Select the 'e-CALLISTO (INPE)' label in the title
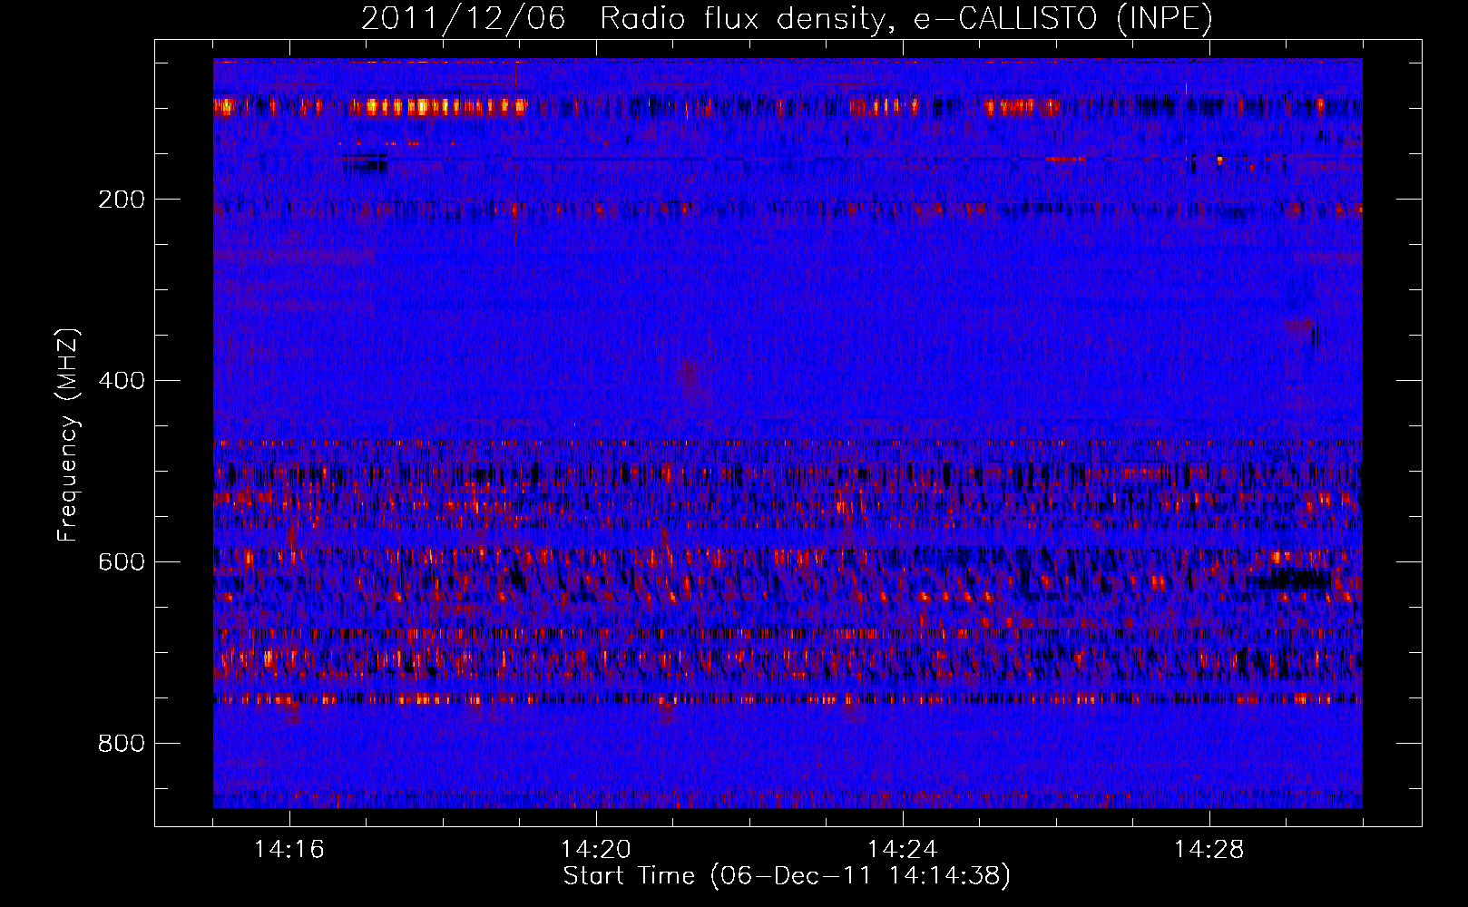1468x907 pixels. point(1063,18)
